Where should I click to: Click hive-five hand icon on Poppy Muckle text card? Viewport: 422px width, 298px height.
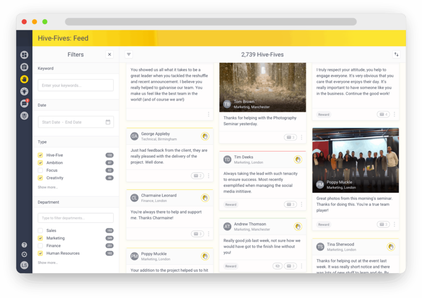[x=205, y=256]
